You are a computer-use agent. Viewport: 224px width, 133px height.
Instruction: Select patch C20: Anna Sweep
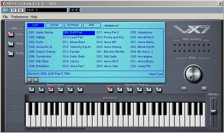(109, 47)
